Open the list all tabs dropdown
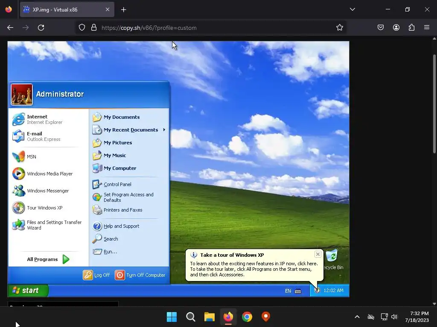This screenshot has width=437, height=327. click(x=352, y=9)
